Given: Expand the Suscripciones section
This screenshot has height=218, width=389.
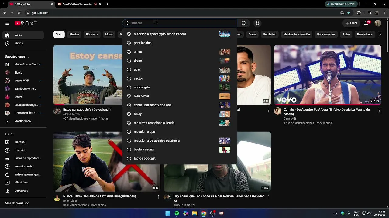Looking at the screenshot, I should coord(17,56).
